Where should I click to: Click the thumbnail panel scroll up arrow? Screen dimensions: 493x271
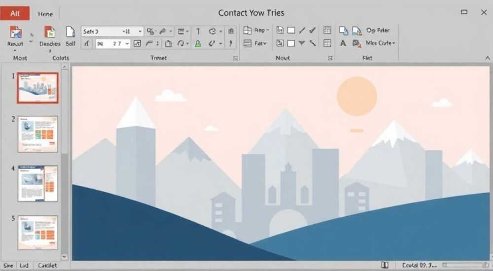(65, 67)
